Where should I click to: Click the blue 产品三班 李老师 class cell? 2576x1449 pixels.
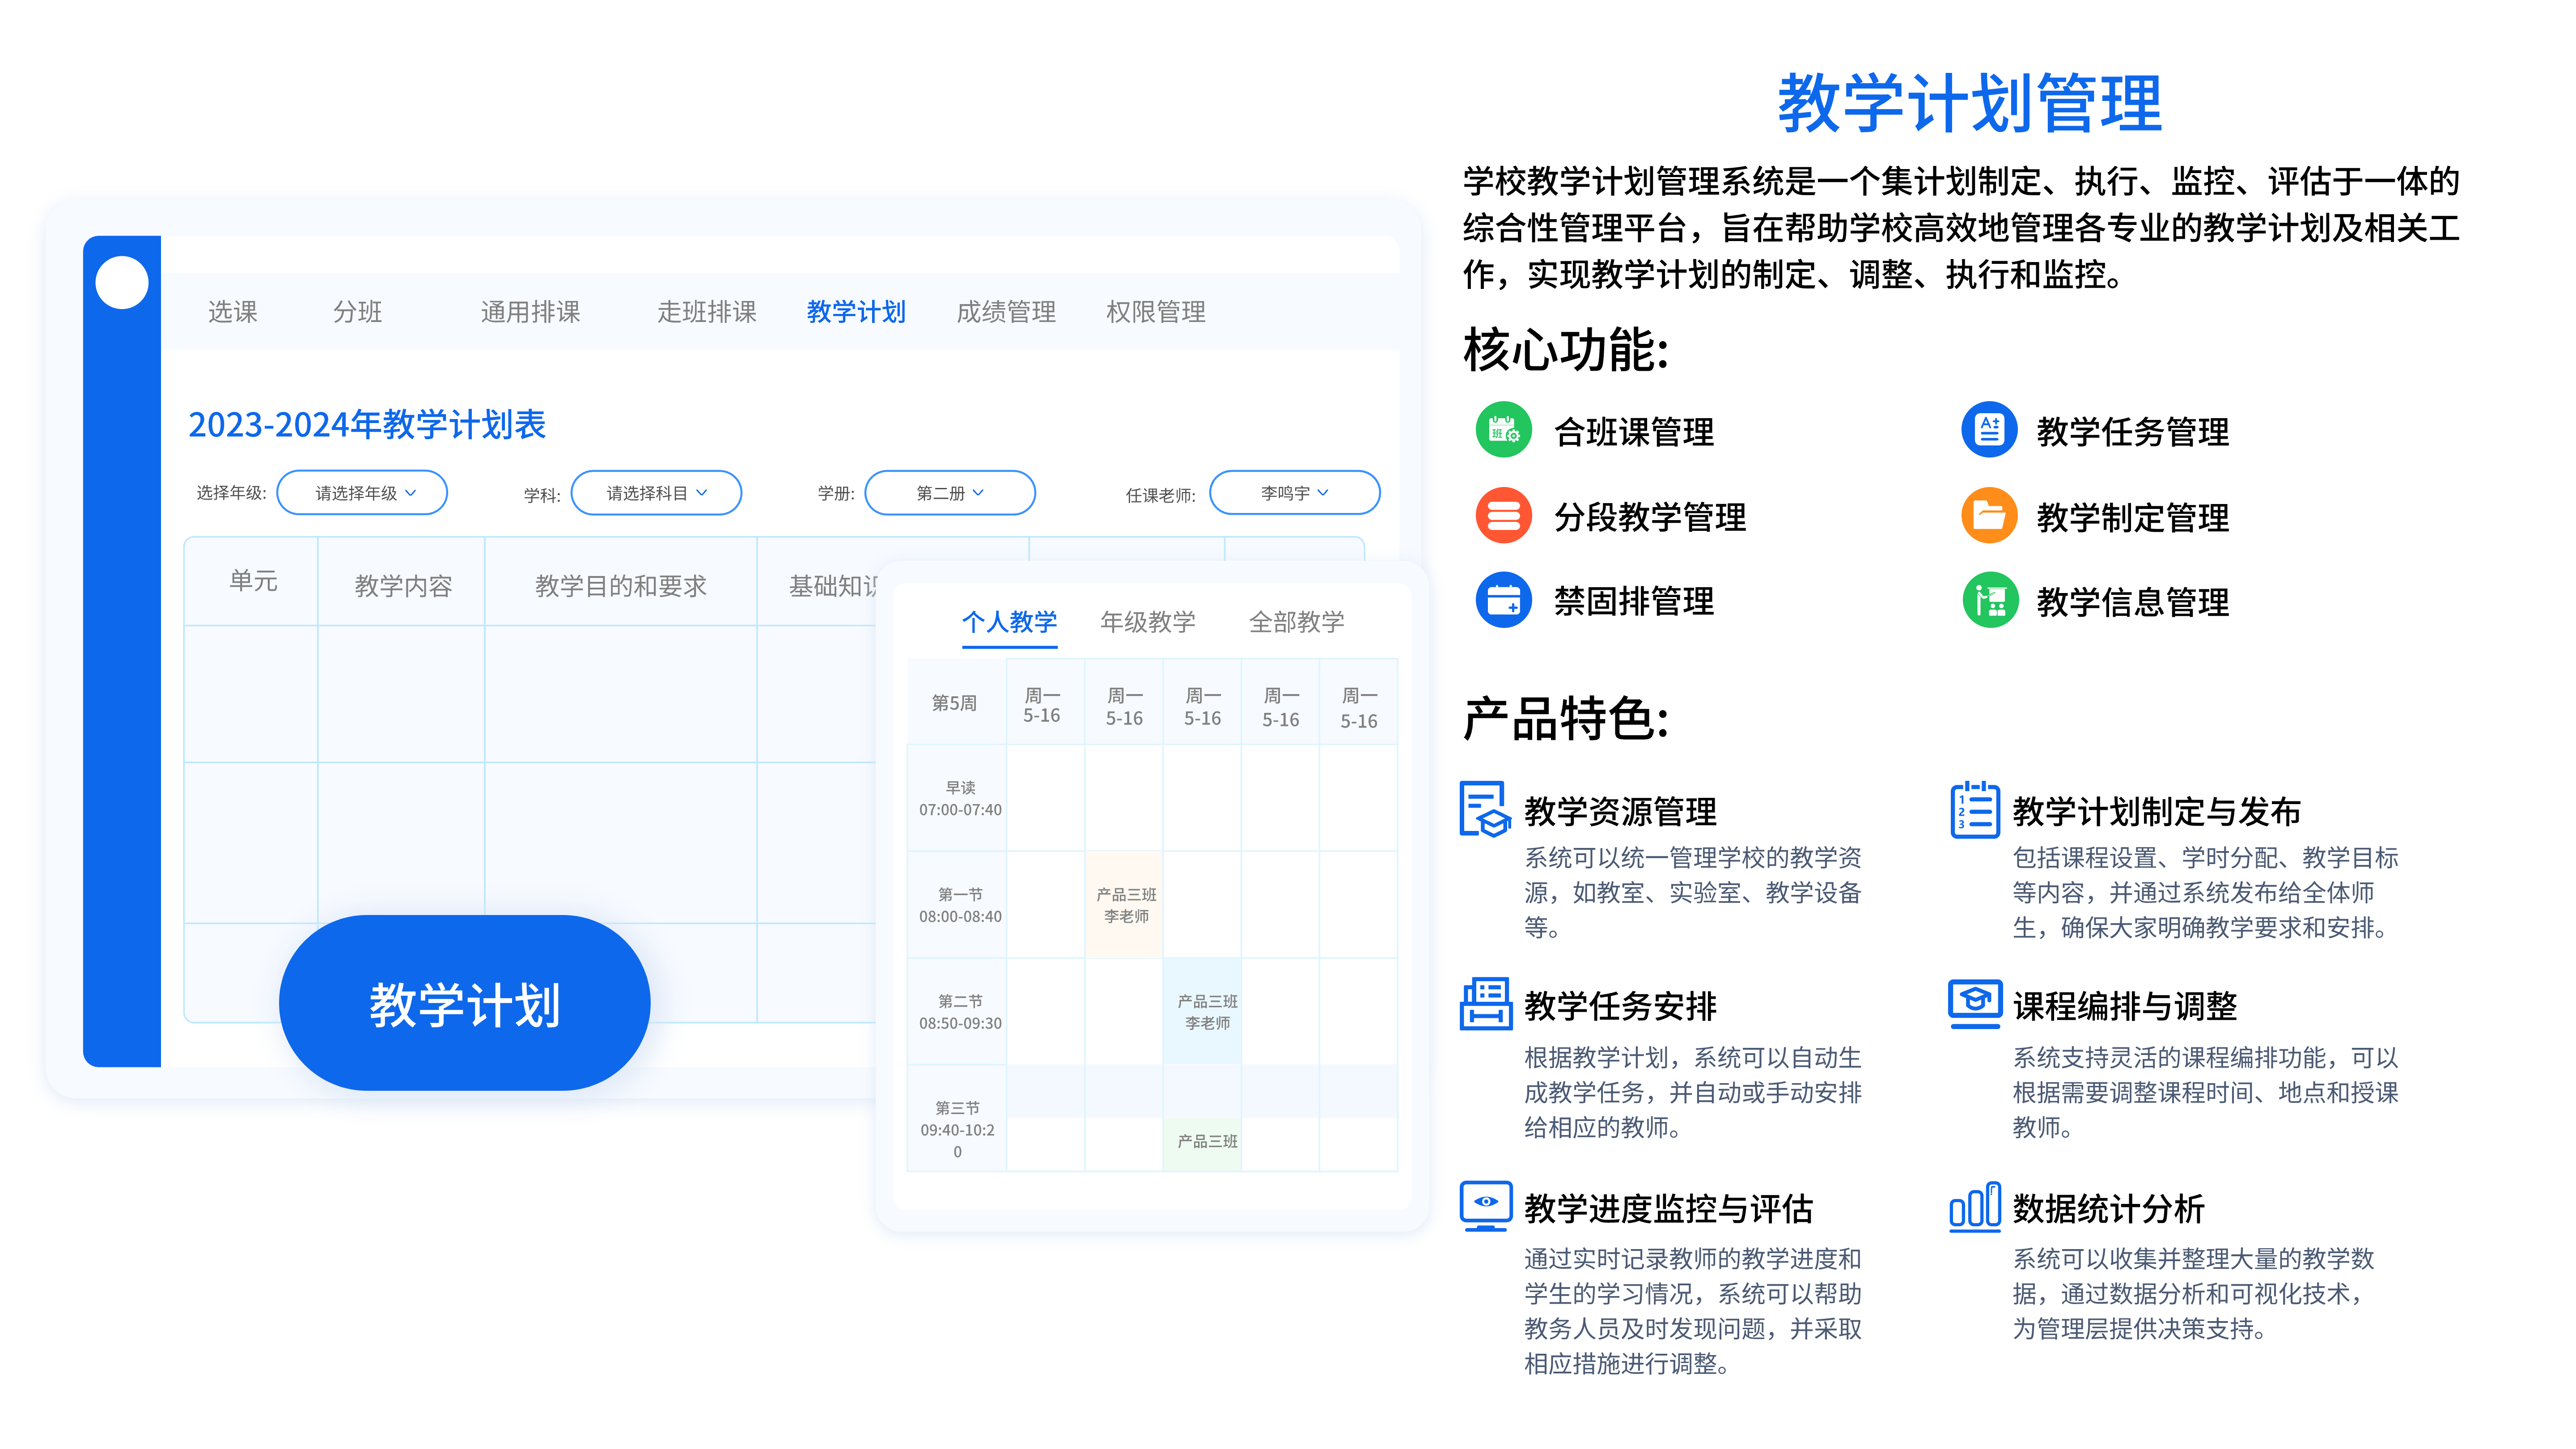[x=1203, y=1011]
